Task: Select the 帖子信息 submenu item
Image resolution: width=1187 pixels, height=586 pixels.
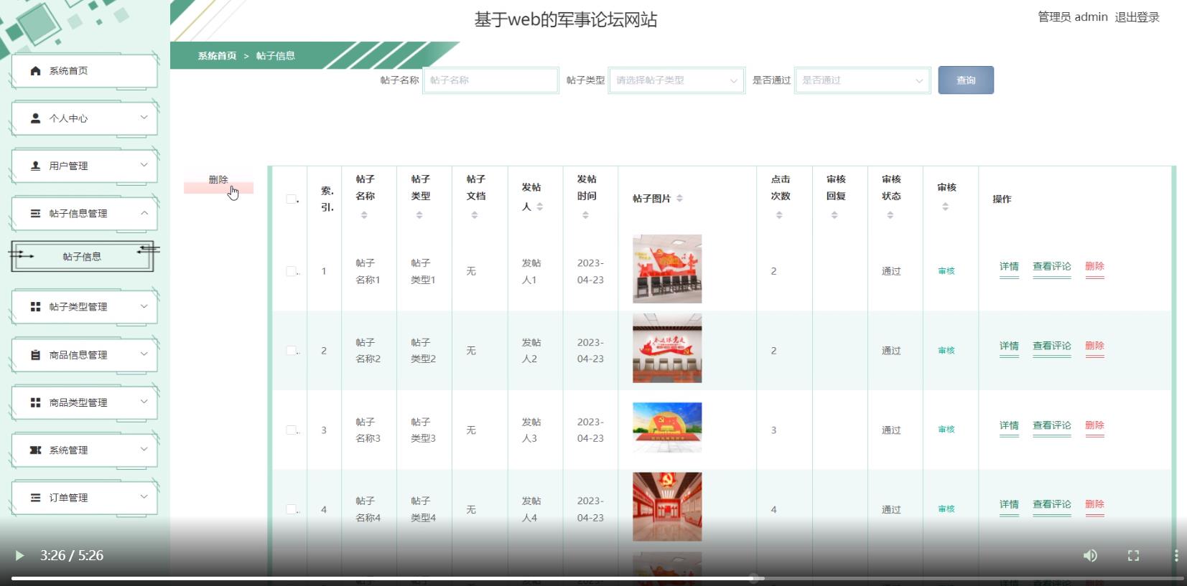Action: [x=82, y=257]
